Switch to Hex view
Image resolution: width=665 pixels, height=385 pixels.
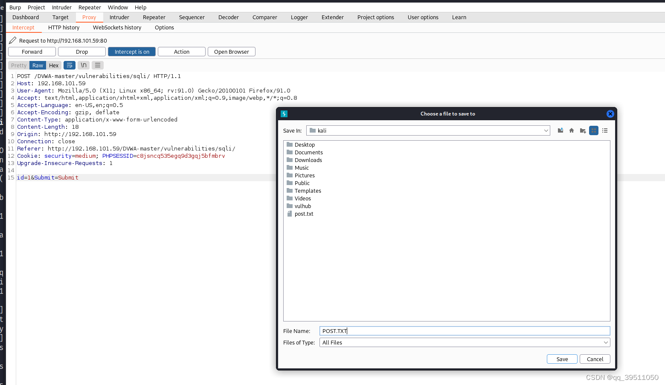coord(54,65)
